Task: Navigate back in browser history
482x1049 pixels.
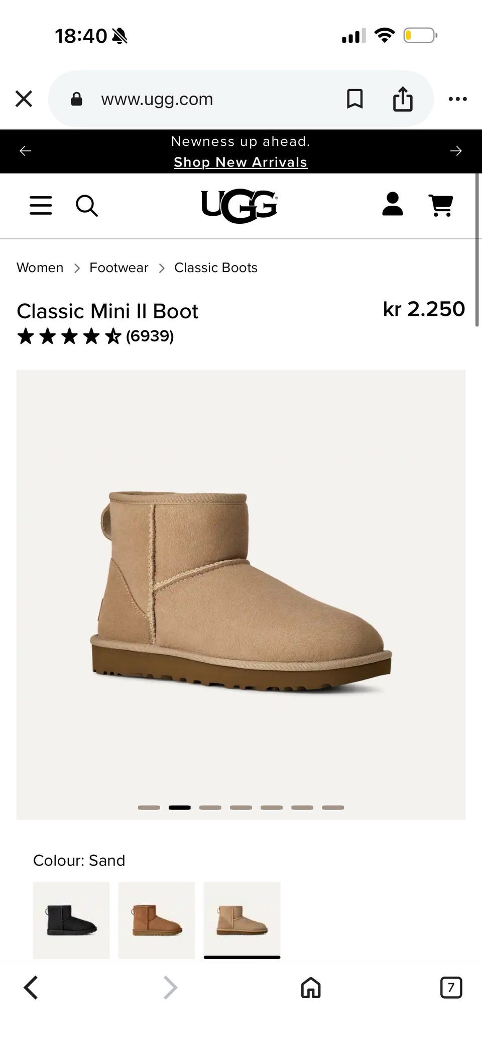Action: (31, 988)
